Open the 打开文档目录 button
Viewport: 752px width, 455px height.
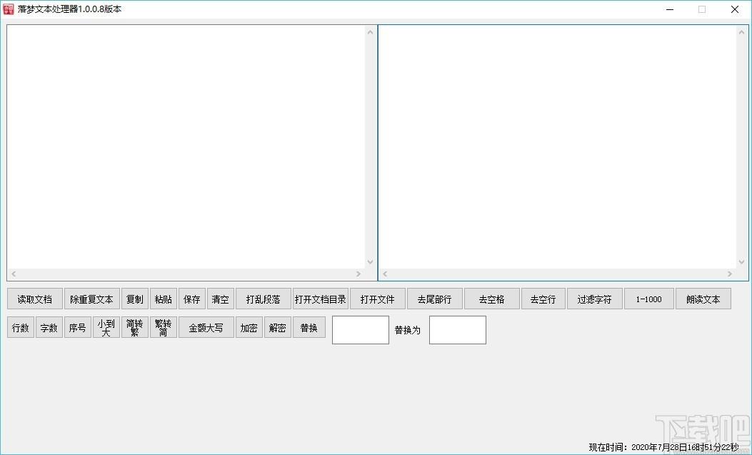point(321,299)
